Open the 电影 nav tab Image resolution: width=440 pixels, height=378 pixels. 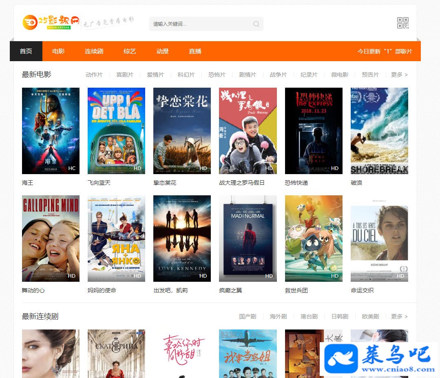tap(58, 51)
